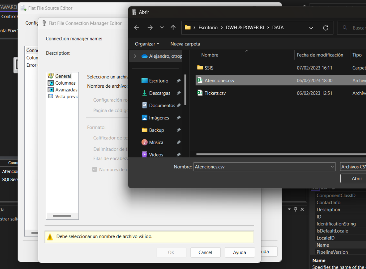Image resolution: width=366 pixels, height=269 pixels.
Task: Expand the Nombre filename dropdown arrow
Action: 332,167
